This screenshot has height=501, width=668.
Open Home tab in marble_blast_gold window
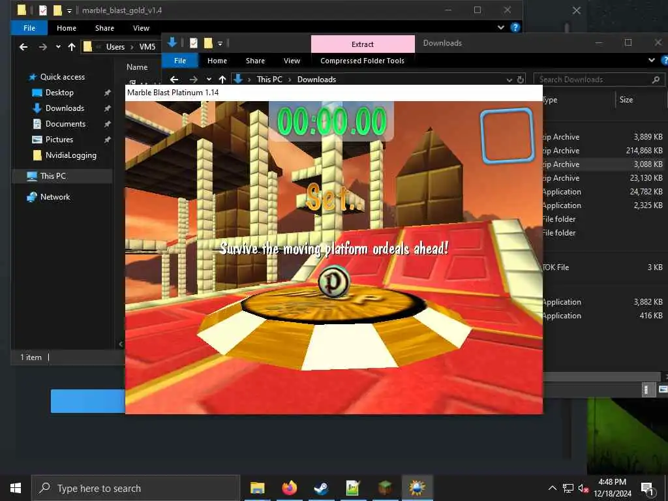point(67,28)
